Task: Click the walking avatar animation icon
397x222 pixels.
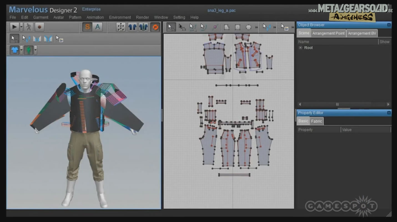Action: 29,27
